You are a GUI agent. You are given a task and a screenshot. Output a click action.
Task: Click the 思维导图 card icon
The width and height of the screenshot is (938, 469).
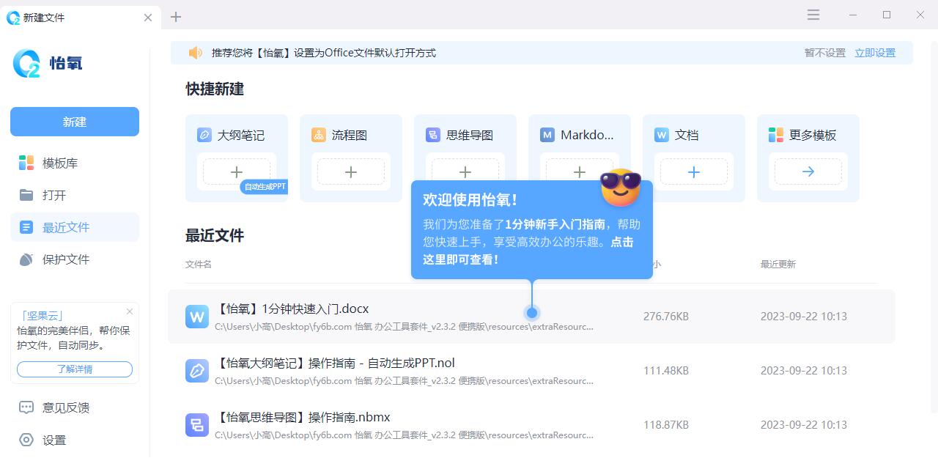[x=433, y=135]
